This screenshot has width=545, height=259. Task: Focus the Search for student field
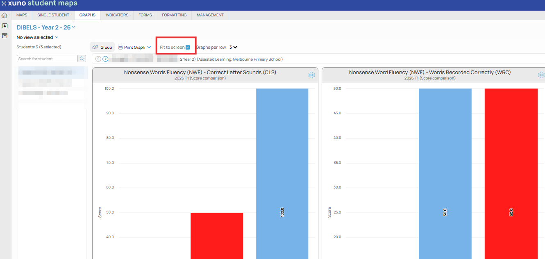48,59
